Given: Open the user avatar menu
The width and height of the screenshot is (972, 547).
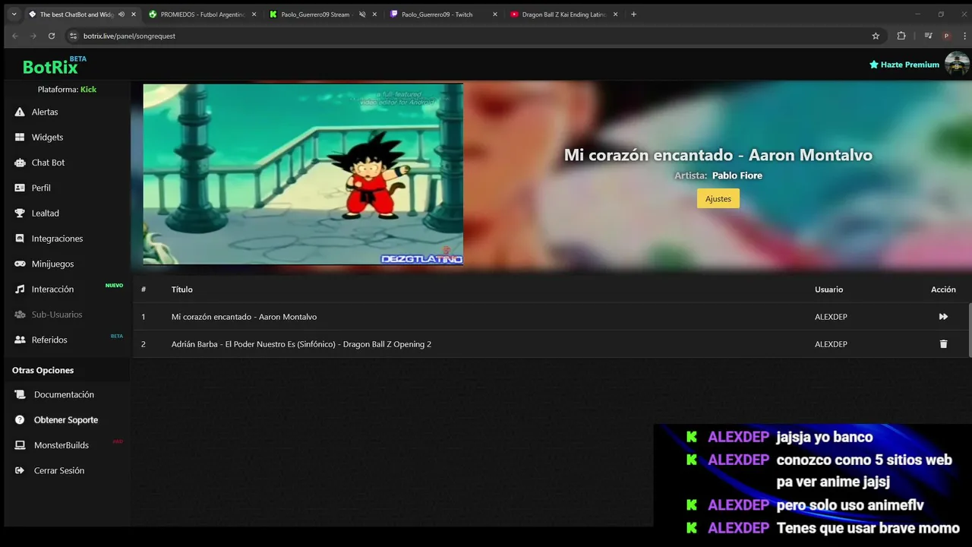Looking at the screenshot, I should (x=957, y=64).
